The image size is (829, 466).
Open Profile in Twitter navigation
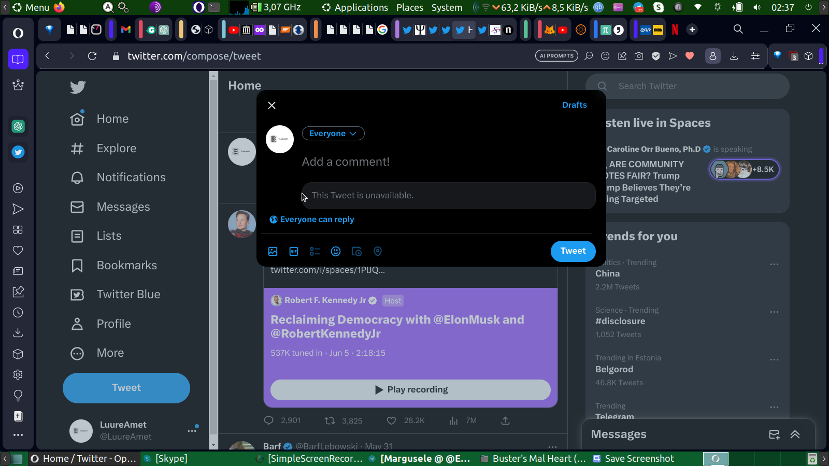pyautogui.click(x=101, y=324)
